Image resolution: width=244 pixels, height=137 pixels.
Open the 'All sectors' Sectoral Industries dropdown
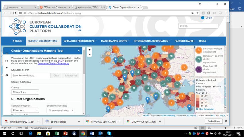25,110
